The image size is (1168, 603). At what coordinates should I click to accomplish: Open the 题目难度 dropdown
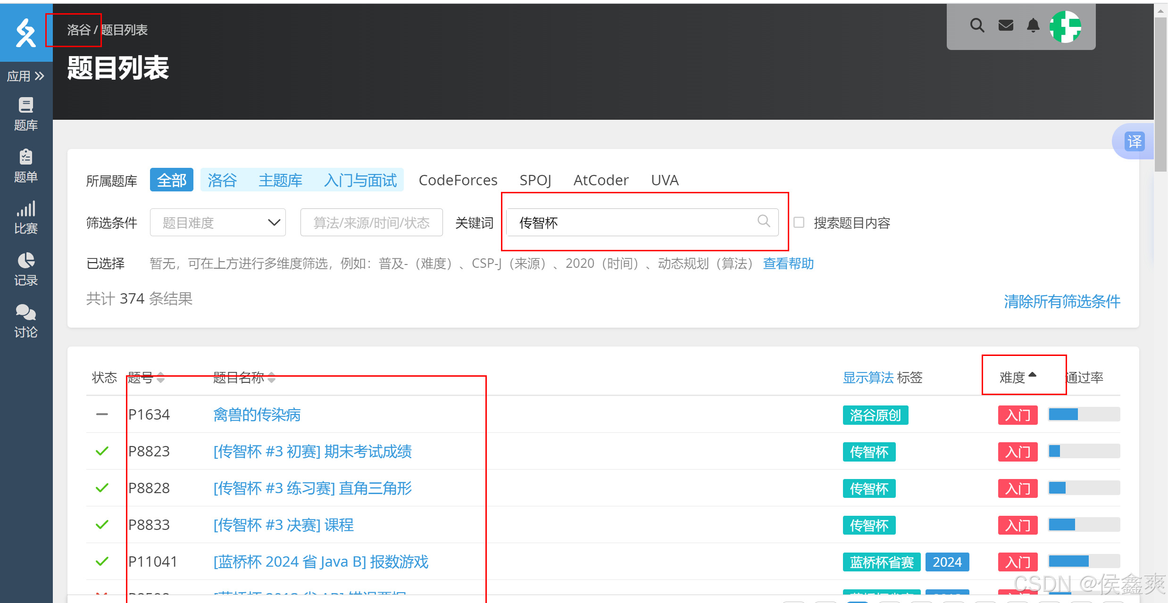click(x=217, y=222)
